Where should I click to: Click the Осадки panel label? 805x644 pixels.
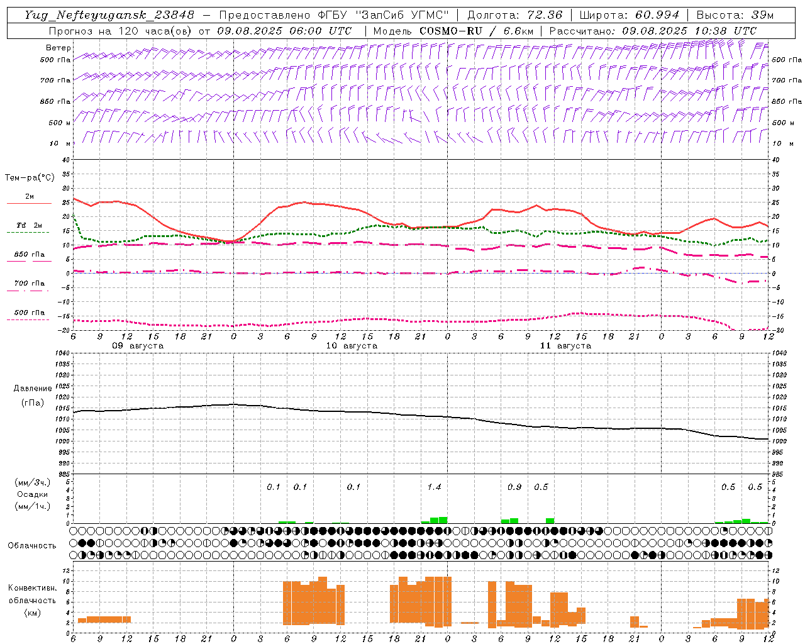(x=33, y=494)
